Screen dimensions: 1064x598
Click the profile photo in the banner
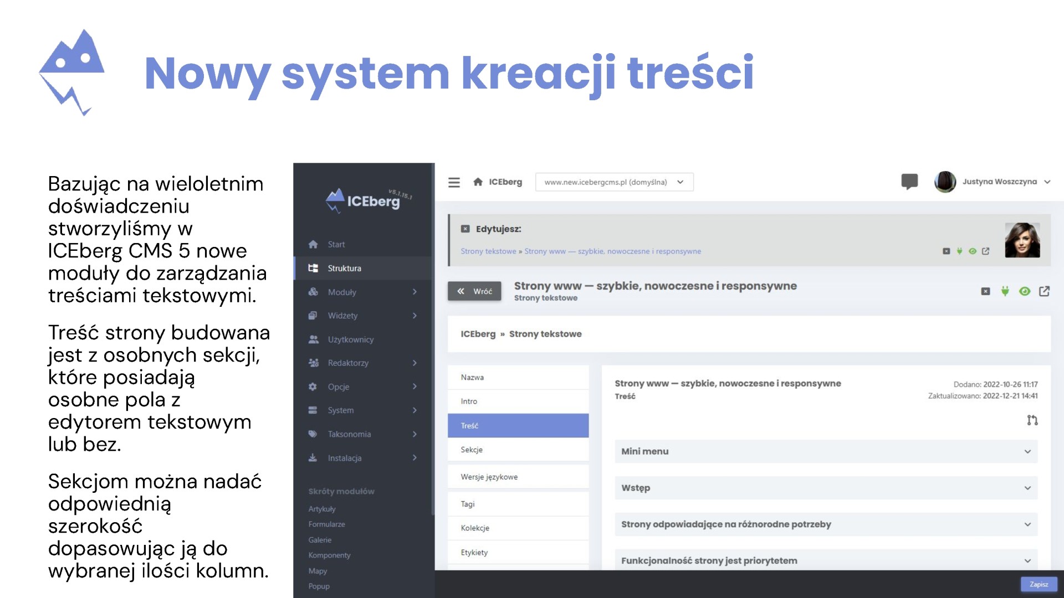(1022, 240)
